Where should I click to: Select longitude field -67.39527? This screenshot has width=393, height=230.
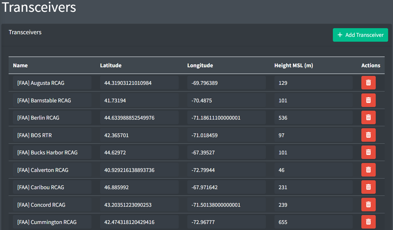(x=226, y=152)
